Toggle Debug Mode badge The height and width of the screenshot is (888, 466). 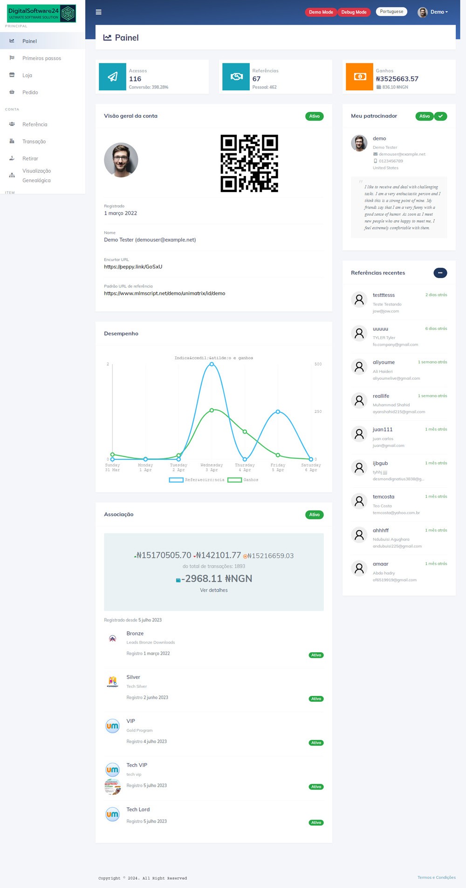[354, 12]
